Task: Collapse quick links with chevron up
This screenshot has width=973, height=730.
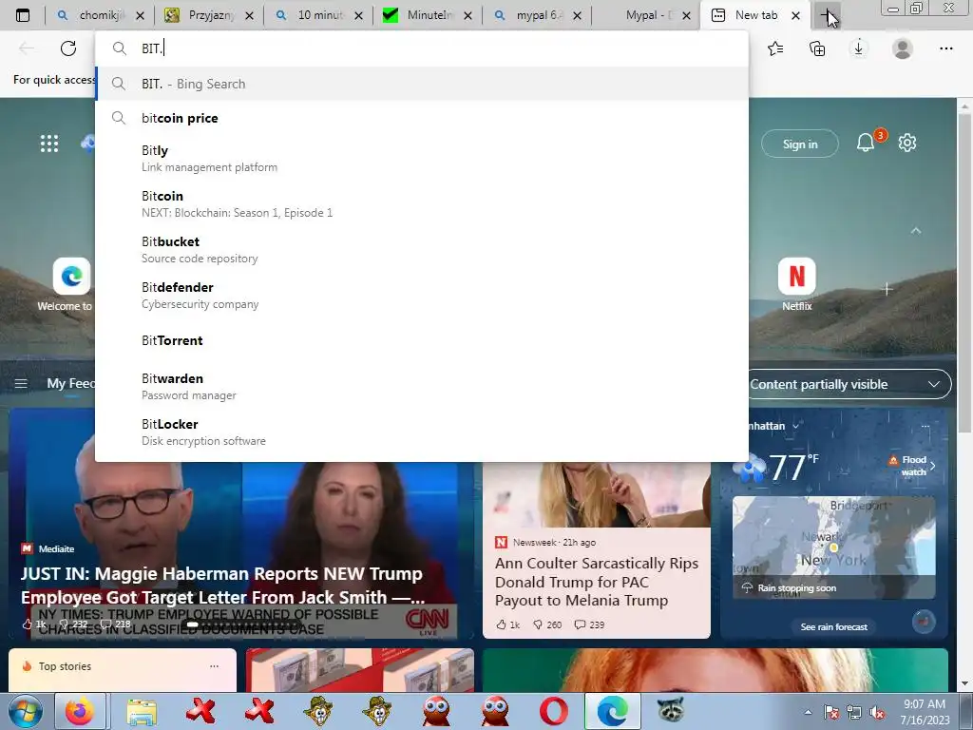Action: click(x=916, y=230)
